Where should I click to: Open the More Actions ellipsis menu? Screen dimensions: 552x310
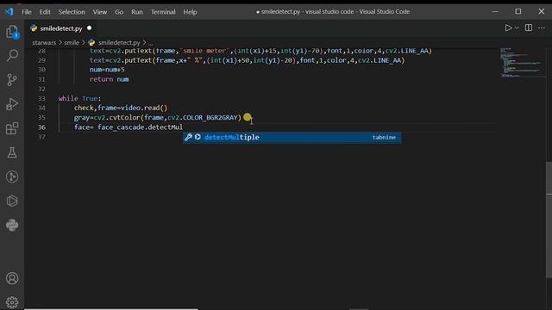tap(542, 28)
